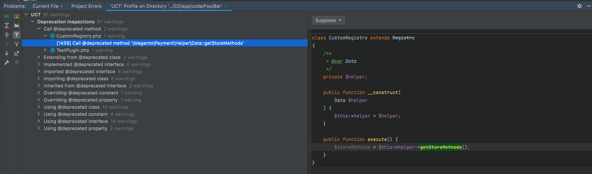Viewport: 592px width, 174px height.
Task: Open tool window options via the gear icon
Action: (580, 6)
